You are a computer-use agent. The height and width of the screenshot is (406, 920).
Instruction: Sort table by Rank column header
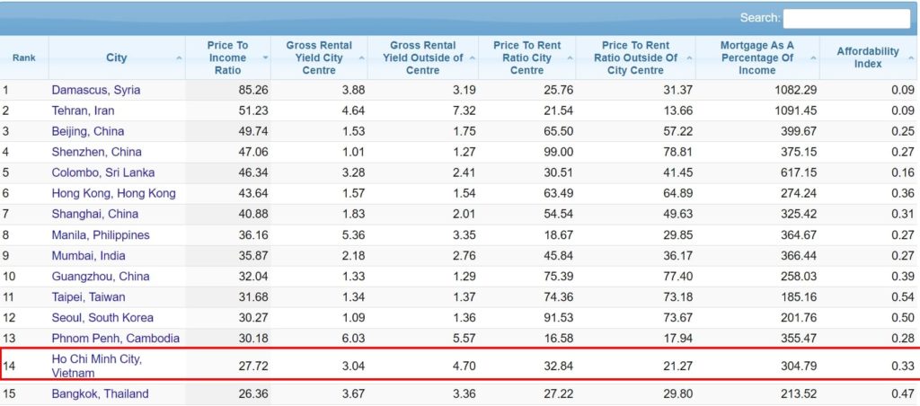click(23, 58)
